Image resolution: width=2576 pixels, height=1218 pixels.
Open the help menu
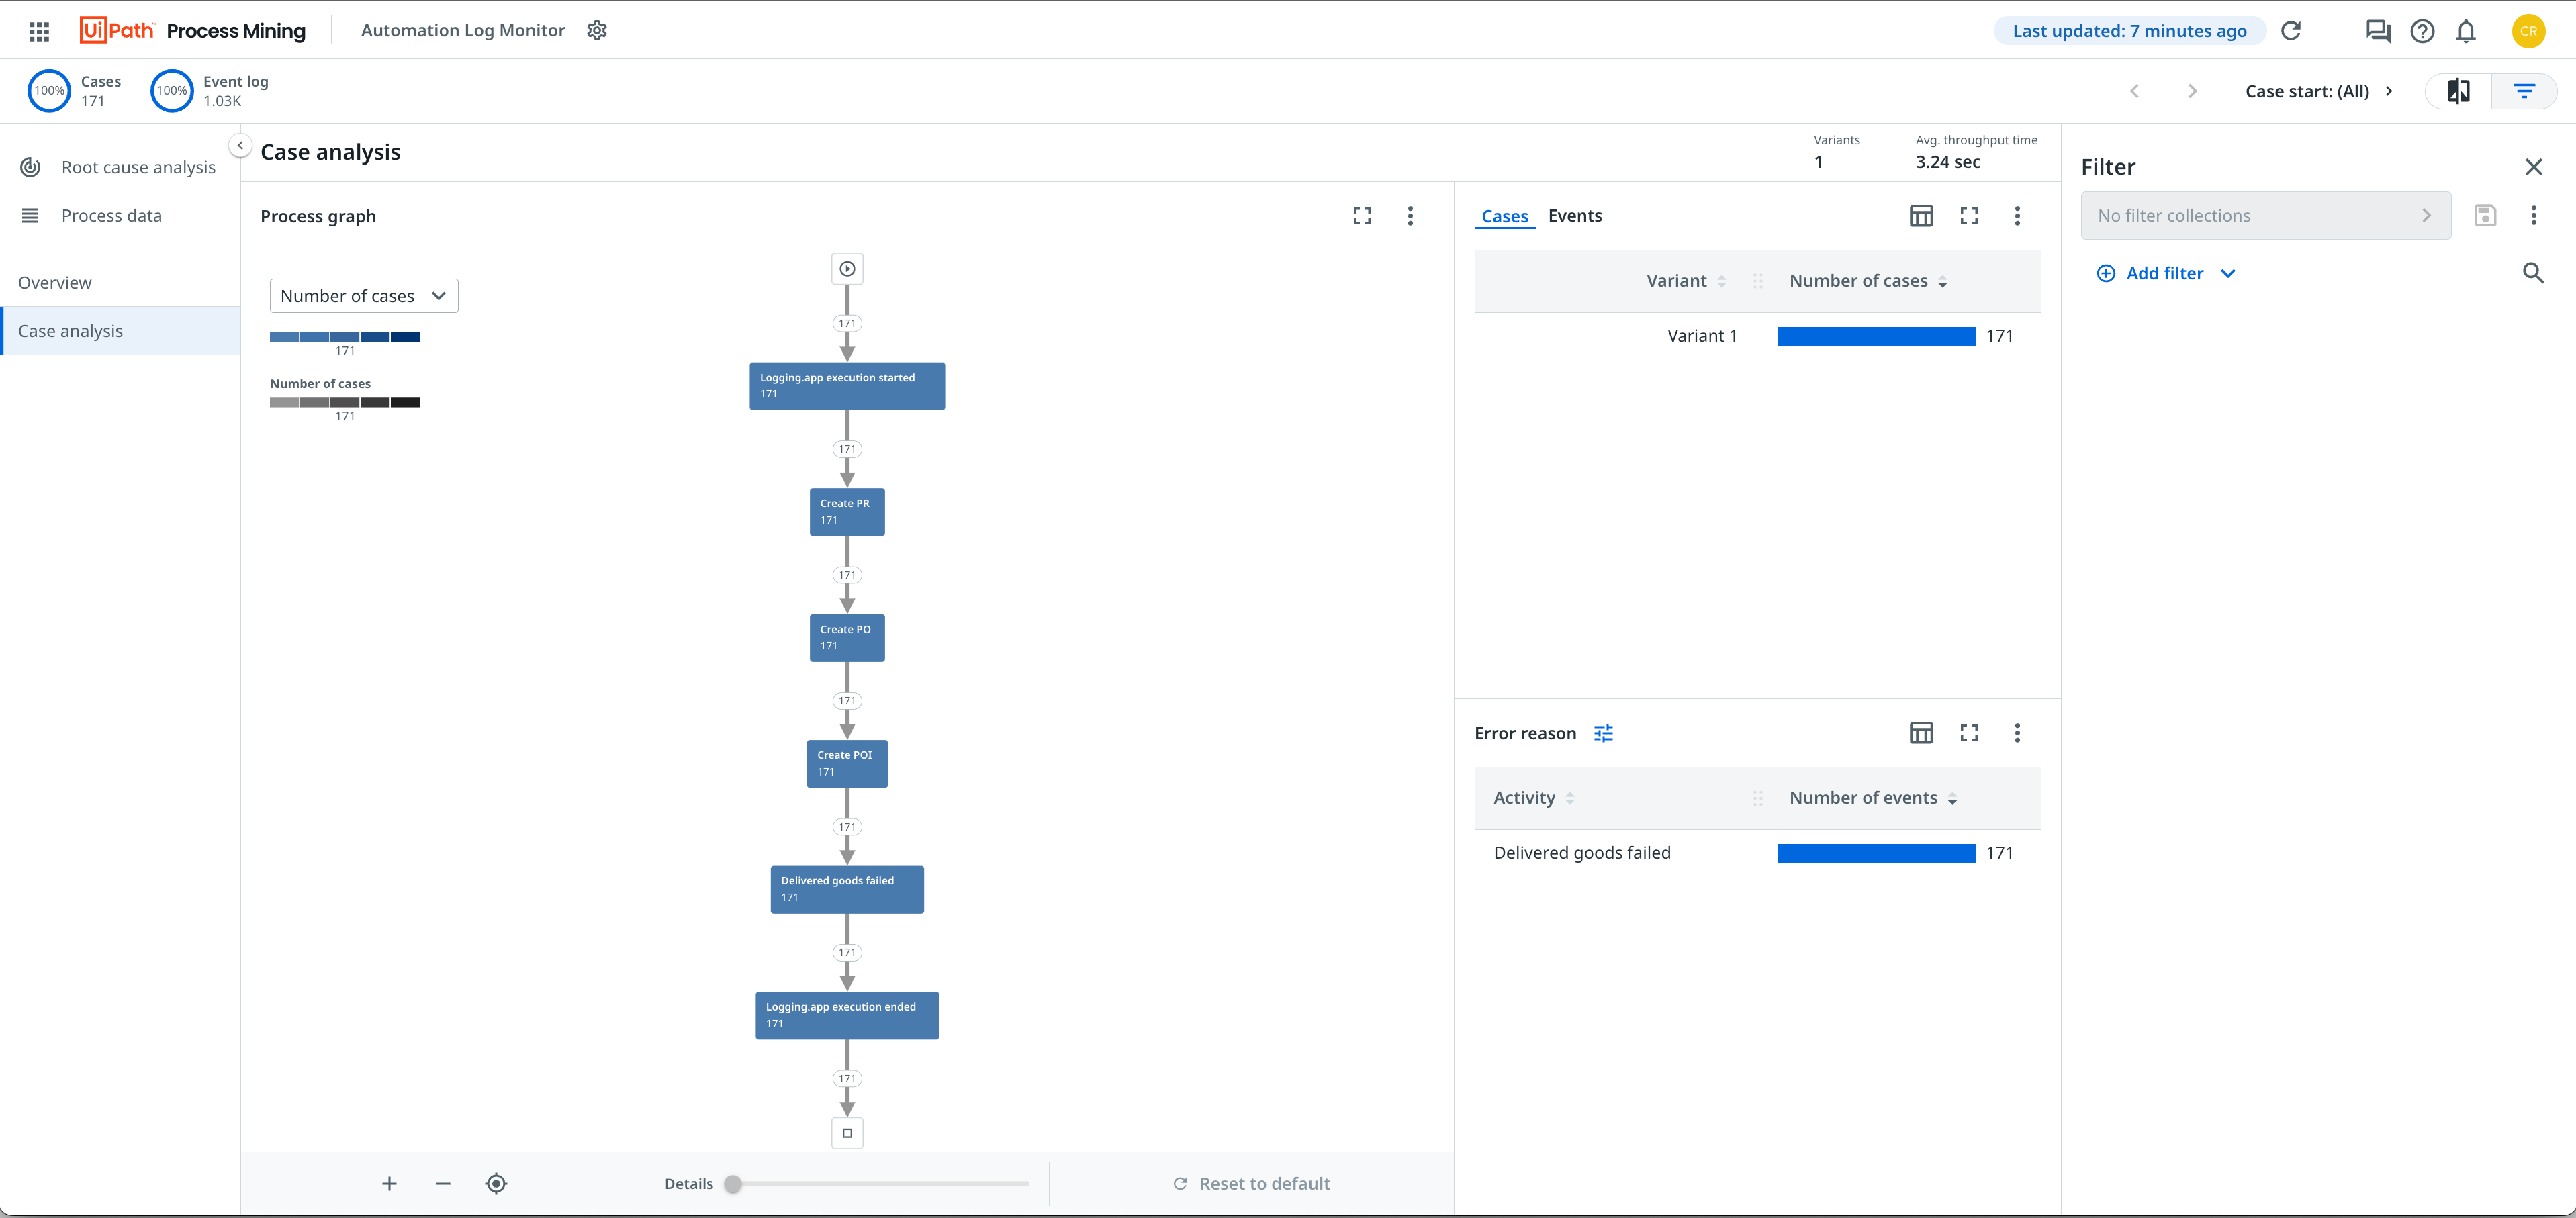(2422, 31)
